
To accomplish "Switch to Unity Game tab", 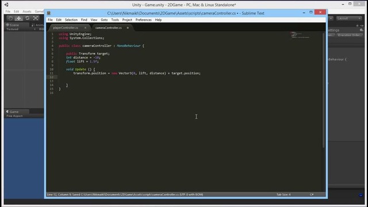I will (x=14, y=112).
